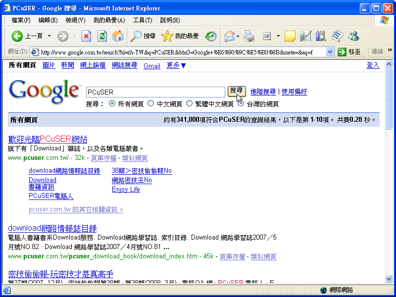The height and width of the screenshot is (297, 396).
Task: Open the toolbar 搜尋 magnifier search pane
Action: point(143,36)
